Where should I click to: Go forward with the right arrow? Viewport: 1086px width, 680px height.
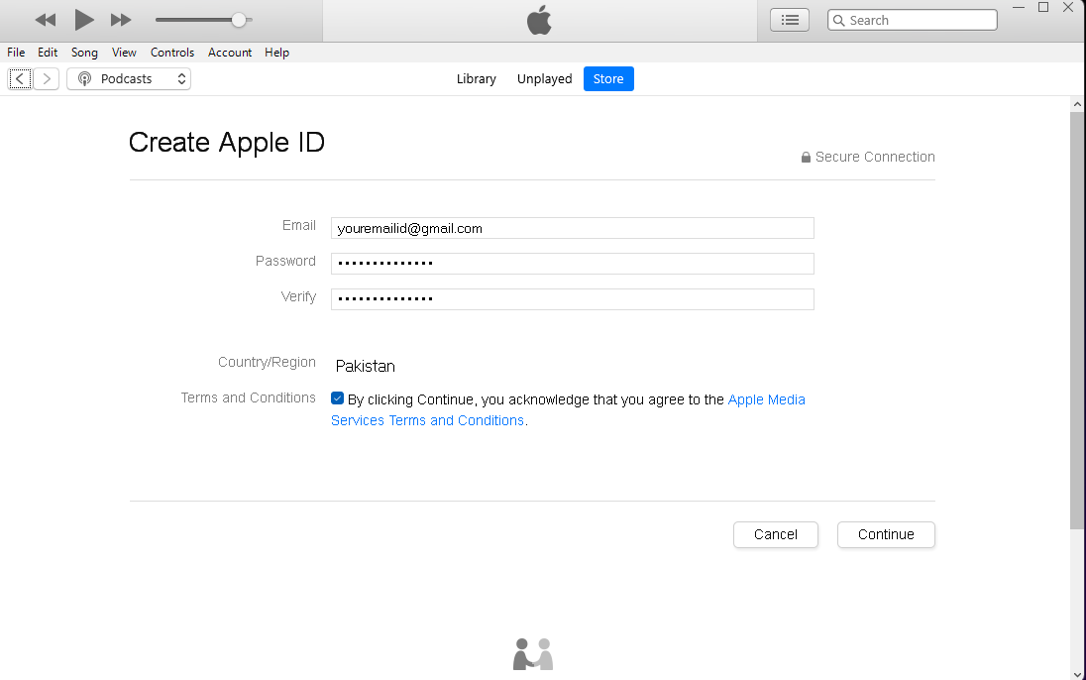pyautogui.click(x=47, y=79)
